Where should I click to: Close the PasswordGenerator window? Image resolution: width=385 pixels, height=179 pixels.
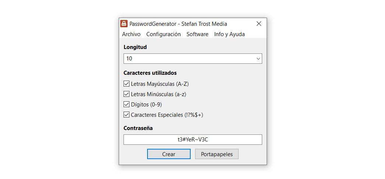click(x=259, y=24)
